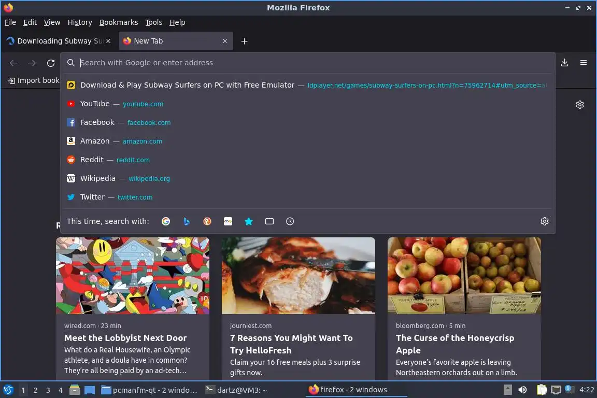Viewport: 597px width, 398px height.
Task: Click the LDPlayer suggestion favicon
Action: tap(71, 85)
